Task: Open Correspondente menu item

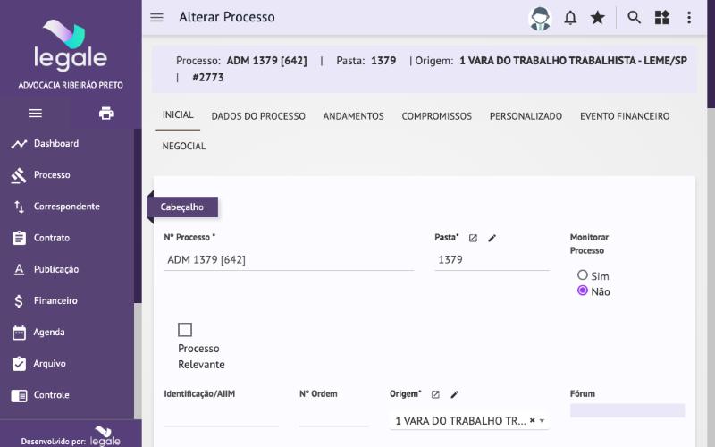Action: pyautogui.click(x=66, y=207)
